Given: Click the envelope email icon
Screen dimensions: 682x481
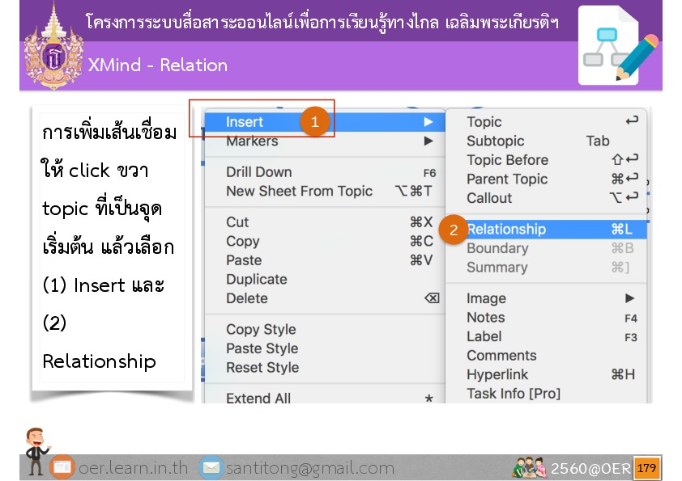Looking at the screenshot, I should coord(211,468).
